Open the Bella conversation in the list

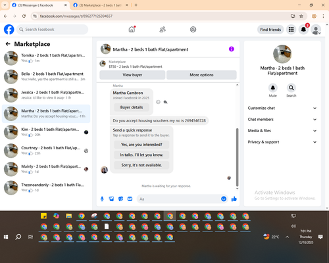[x=46, y=77]
